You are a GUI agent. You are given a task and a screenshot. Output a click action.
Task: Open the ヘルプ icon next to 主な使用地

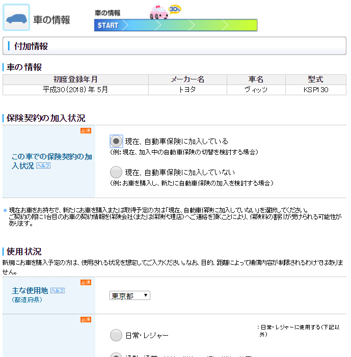(58, 291)
